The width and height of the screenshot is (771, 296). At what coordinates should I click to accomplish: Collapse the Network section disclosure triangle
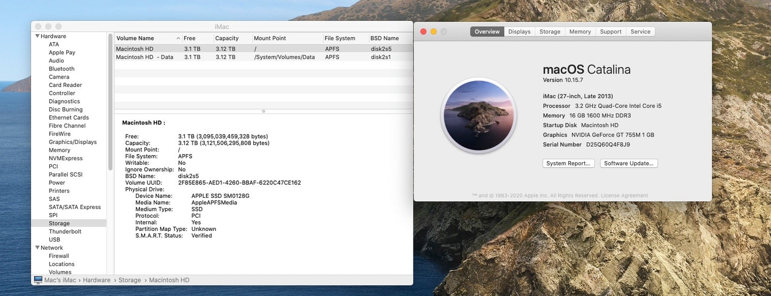(38, 247)
